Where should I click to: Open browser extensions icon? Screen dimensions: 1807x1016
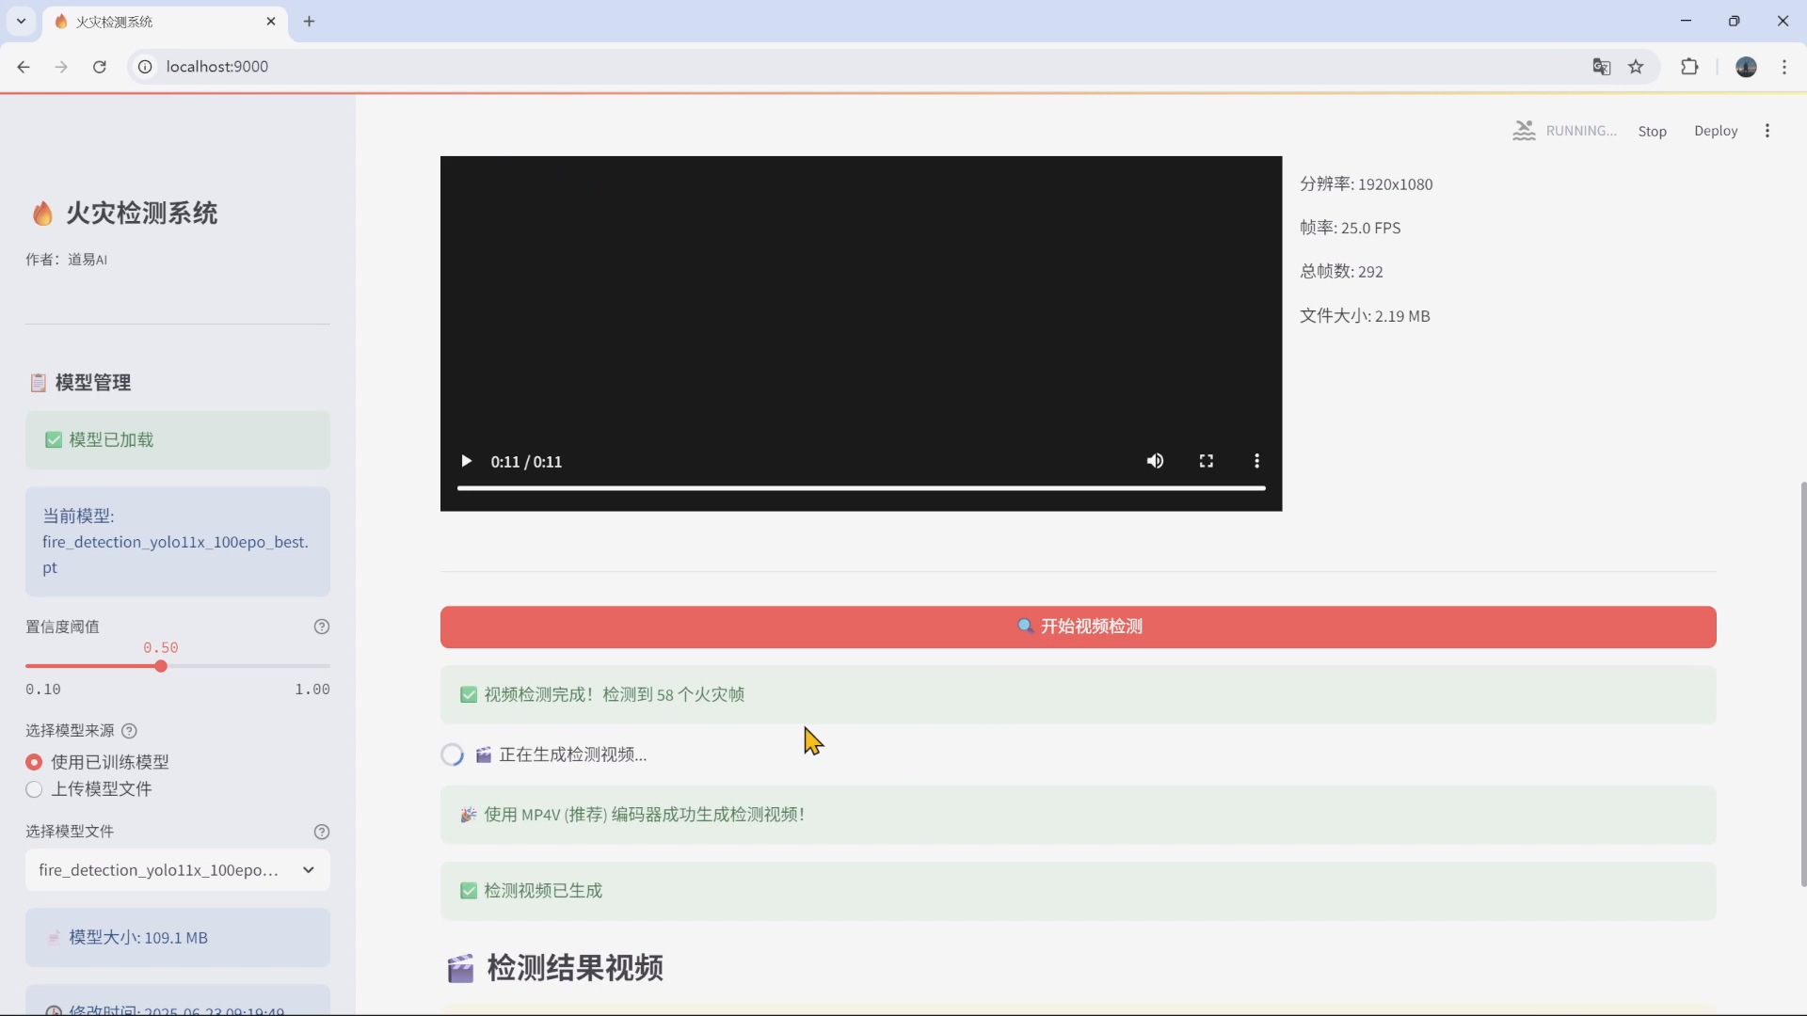pyautogui.click(x=1689, y=67)
